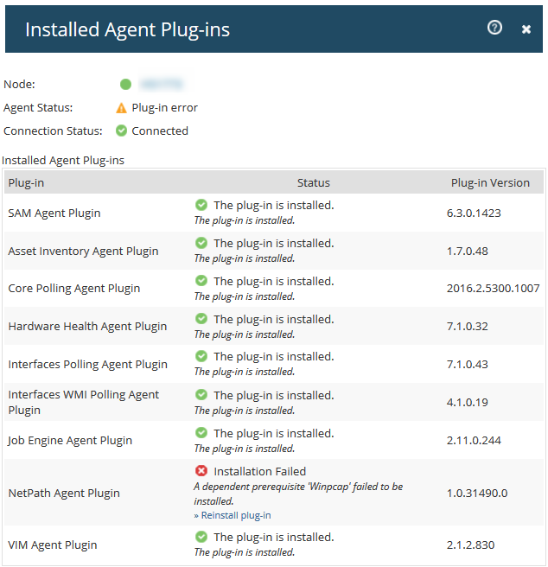Click the Asset Inventory Agent Plugin checkmark
This screenshot has width=548, height=567.
[201, 243]
